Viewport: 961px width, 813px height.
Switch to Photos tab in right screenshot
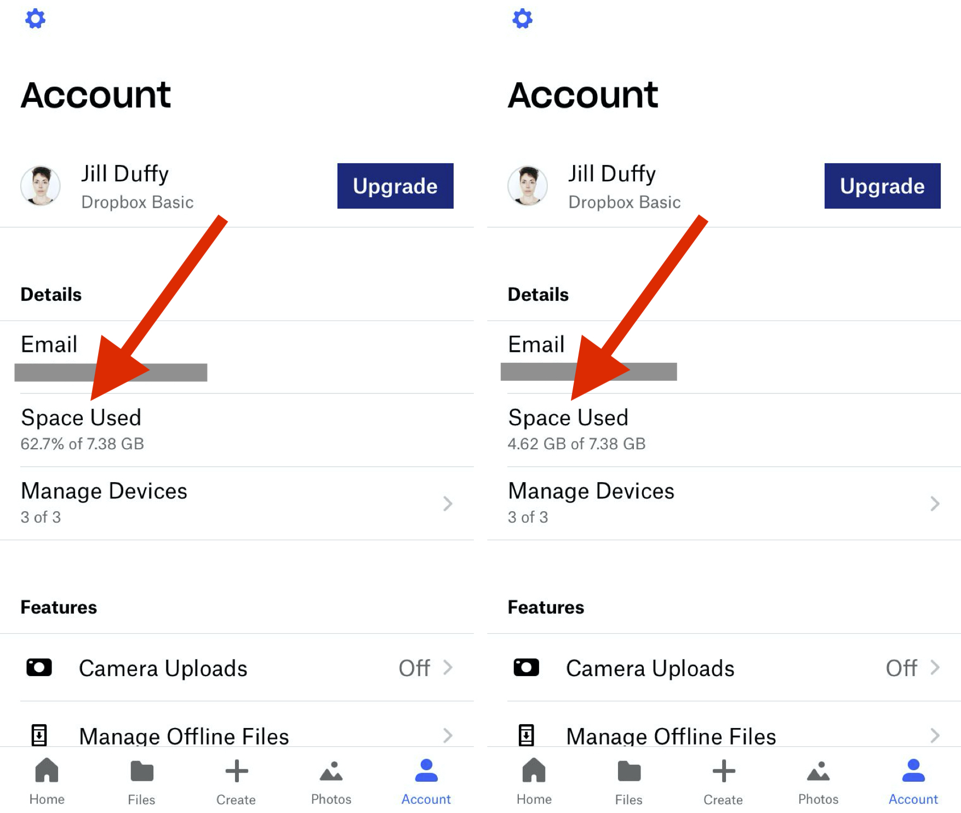click(819, 782)
